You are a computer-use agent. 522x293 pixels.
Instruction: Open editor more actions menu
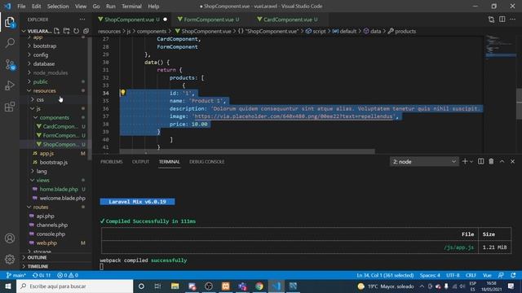tap(512, 20)
